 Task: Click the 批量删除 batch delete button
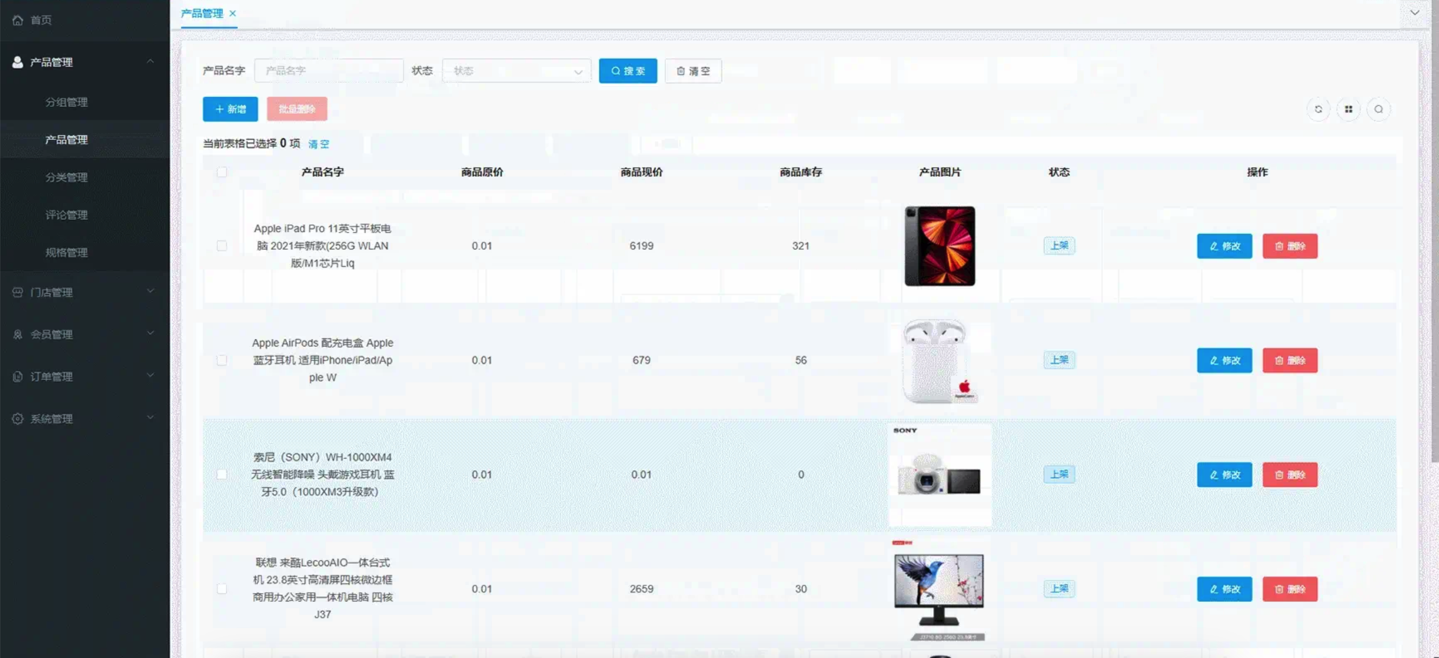297,109
